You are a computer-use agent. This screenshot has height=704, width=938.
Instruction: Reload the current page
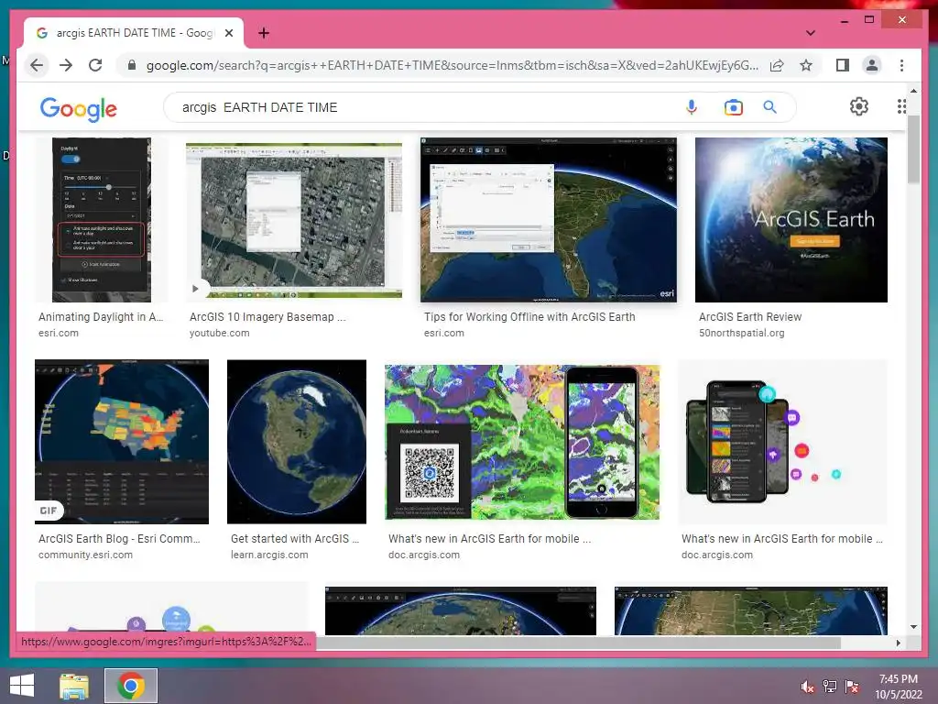point(95,65)
